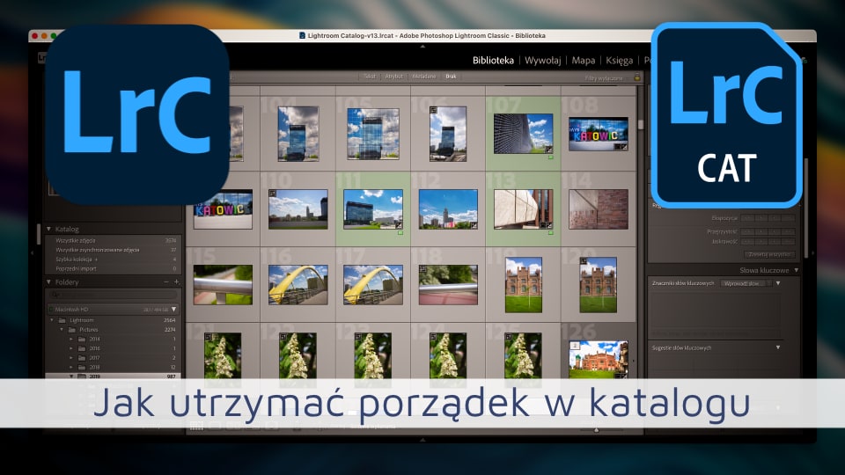
Task: Open the Mapa module
Action: (583, 61)
